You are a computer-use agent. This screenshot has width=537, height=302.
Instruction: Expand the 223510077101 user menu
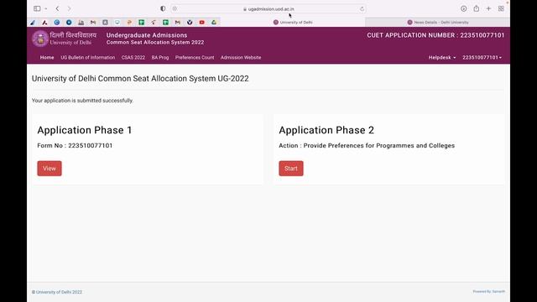482,58
